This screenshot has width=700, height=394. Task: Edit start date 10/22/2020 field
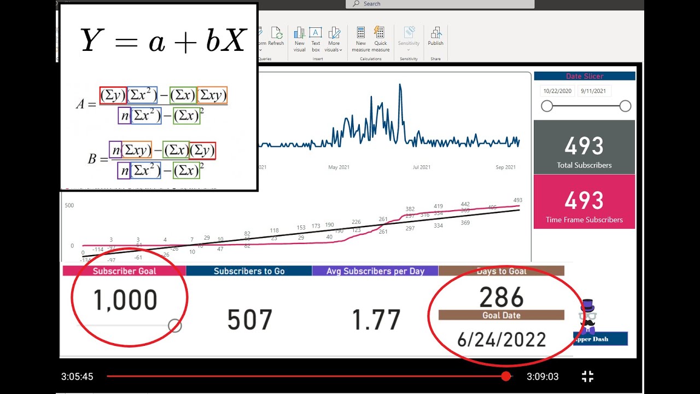pyautogui.click(x=557, y=91)
